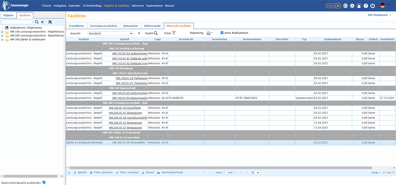Sort by Einbaudatum column header
The image size is (396, 185).
tap(333, 39)
